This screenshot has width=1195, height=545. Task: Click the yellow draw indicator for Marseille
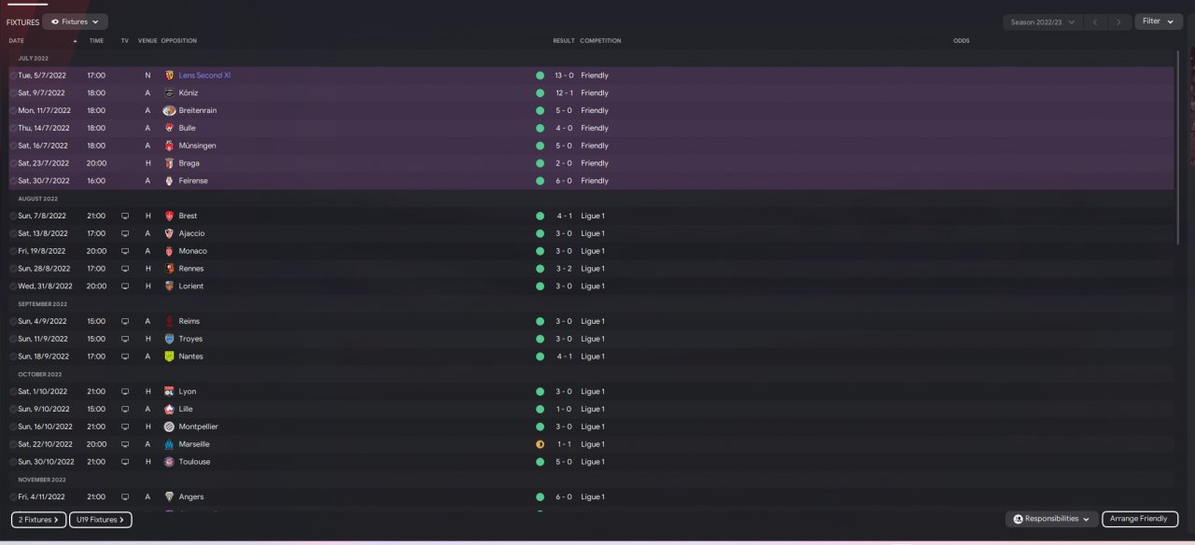pos(540,444)
